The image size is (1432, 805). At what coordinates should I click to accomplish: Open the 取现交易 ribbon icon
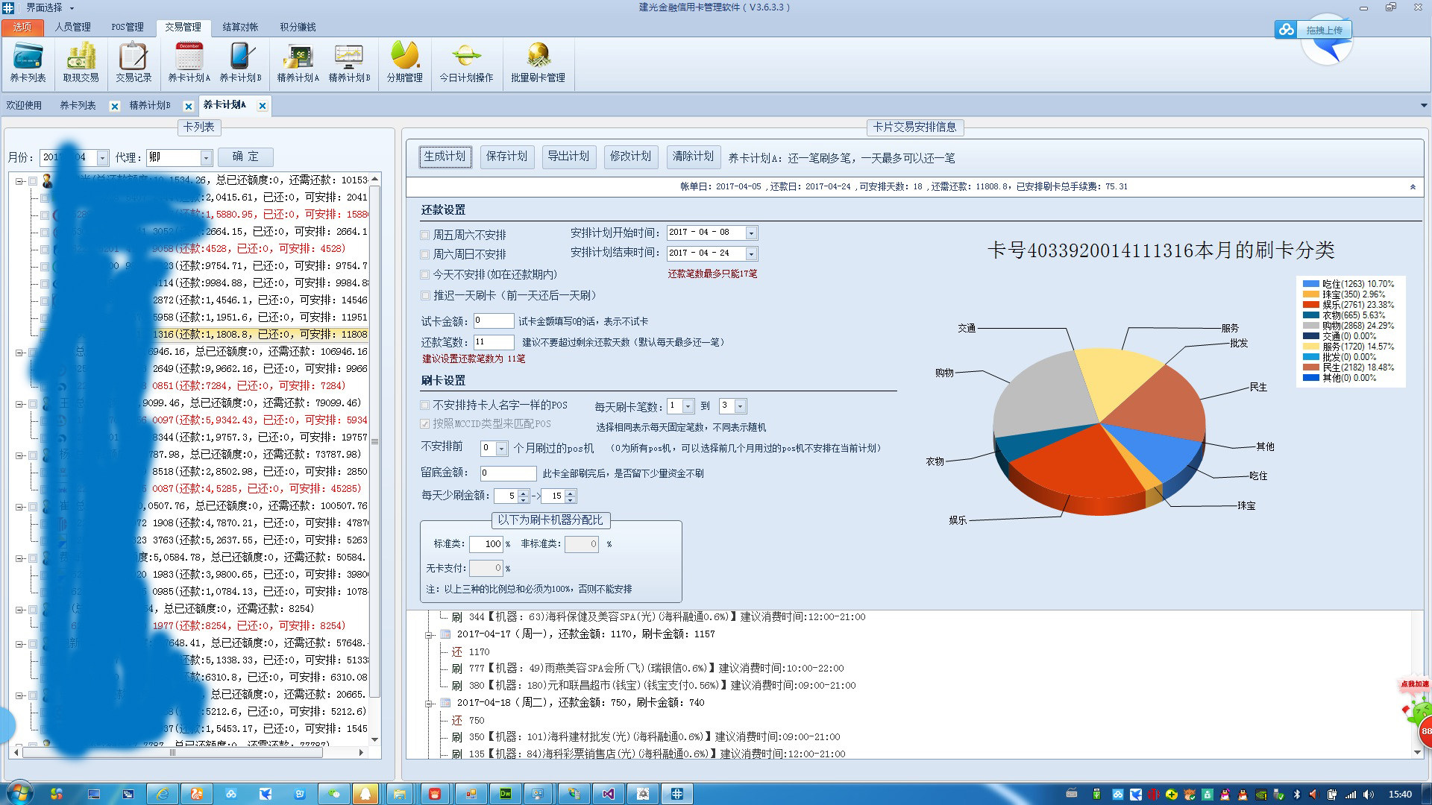coord(81,63)
